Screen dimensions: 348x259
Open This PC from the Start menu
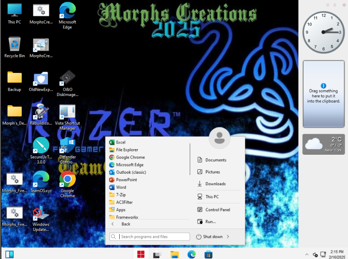point(208,197)
